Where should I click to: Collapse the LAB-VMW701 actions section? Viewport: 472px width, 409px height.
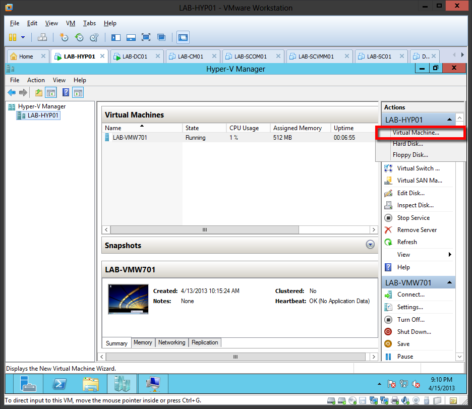click(448, 282)
